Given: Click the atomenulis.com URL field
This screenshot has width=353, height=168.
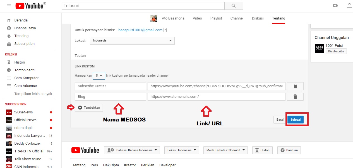Looking at the screenshot, I should tap(217, 97).
